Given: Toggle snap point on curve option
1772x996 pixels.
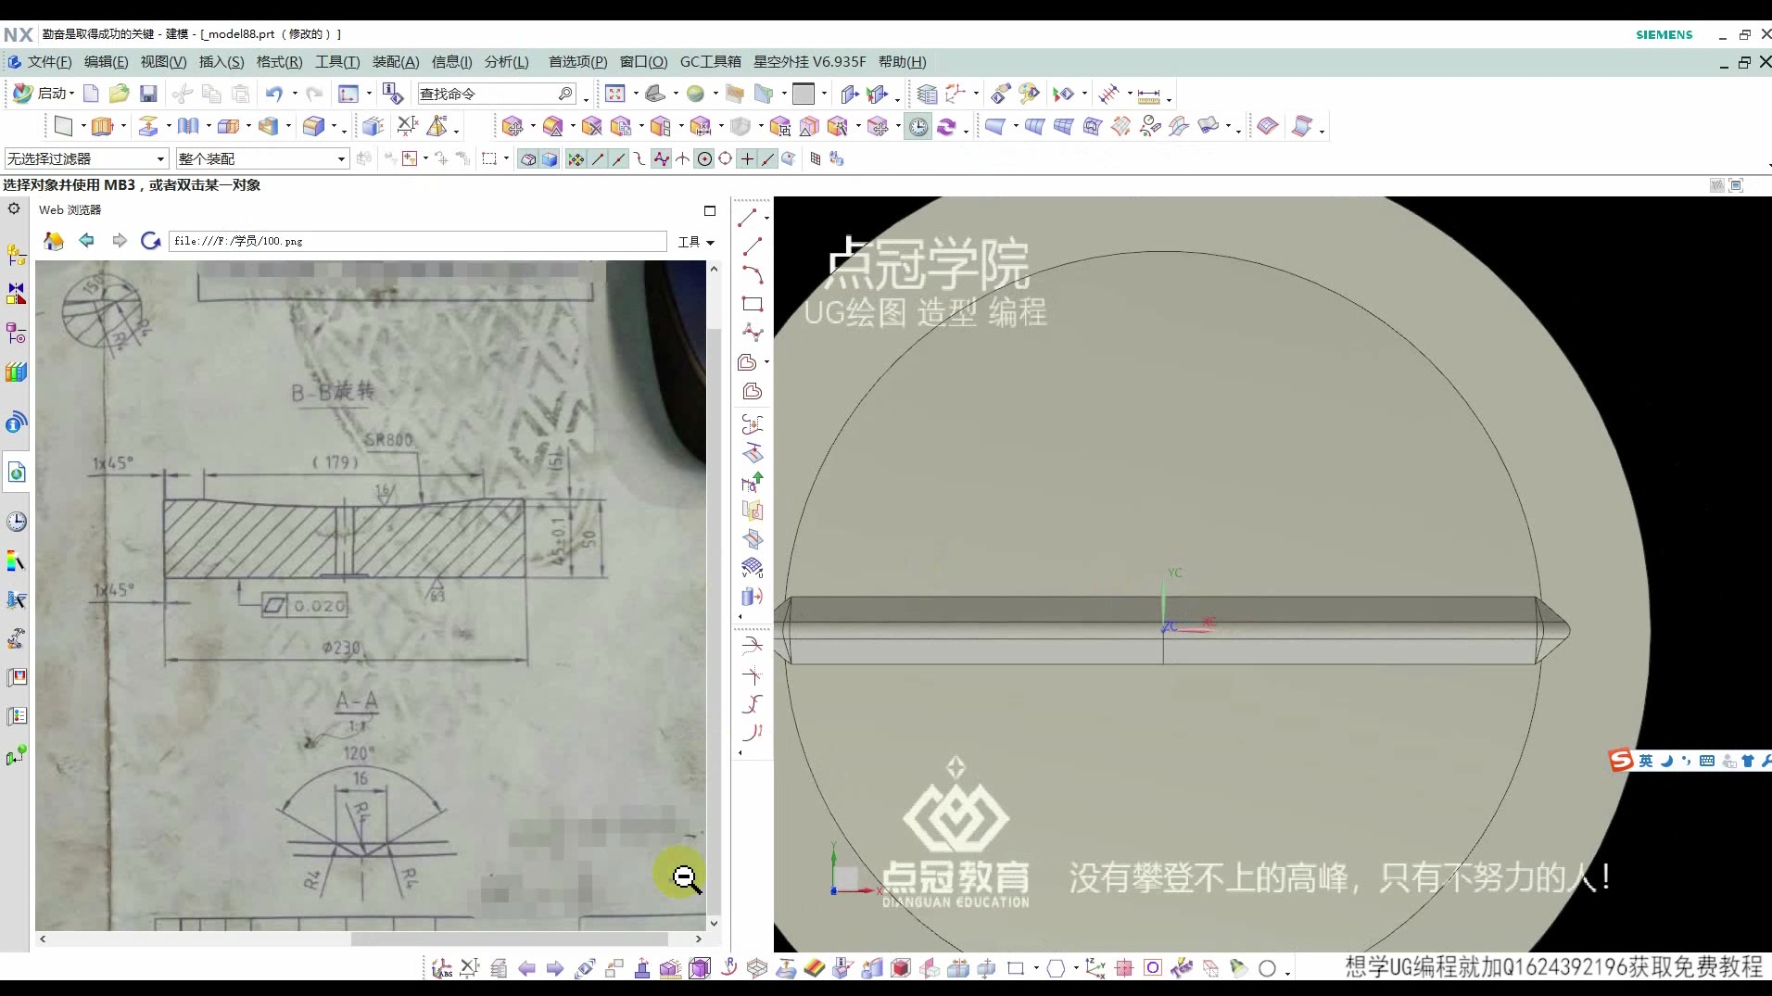Looking at the screenshot, I should coord(767,159).
